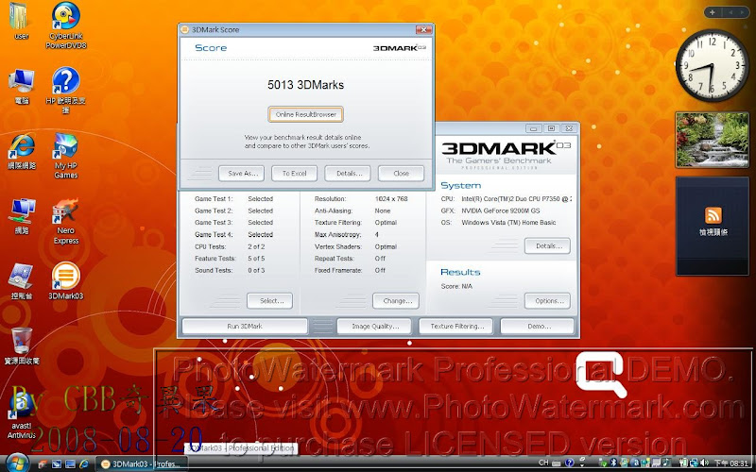Viewport: 756px width, 472px height.
Task: Click the Resolution value '1024 x 768'
Action: tap(391, 198)
